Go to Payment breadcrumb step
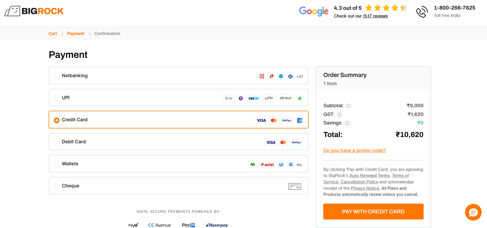Viewport: 487px width, 228px height. pyautogui.click(x=76, y=34)
